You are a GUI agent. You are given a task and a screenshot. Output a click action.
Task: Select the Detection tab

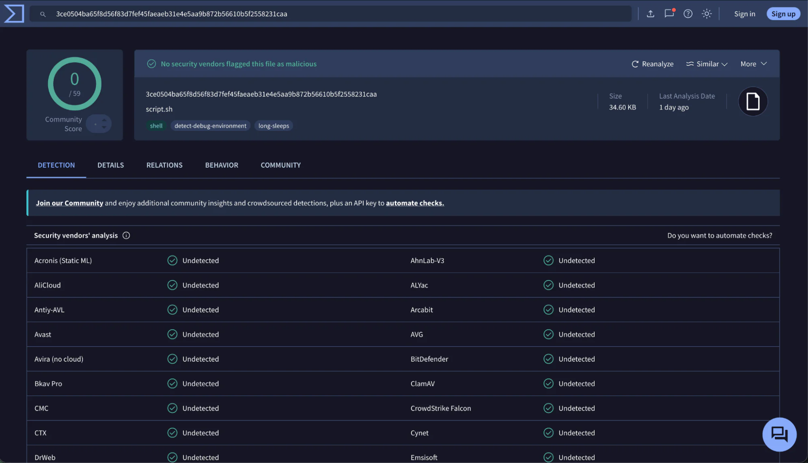56,165
